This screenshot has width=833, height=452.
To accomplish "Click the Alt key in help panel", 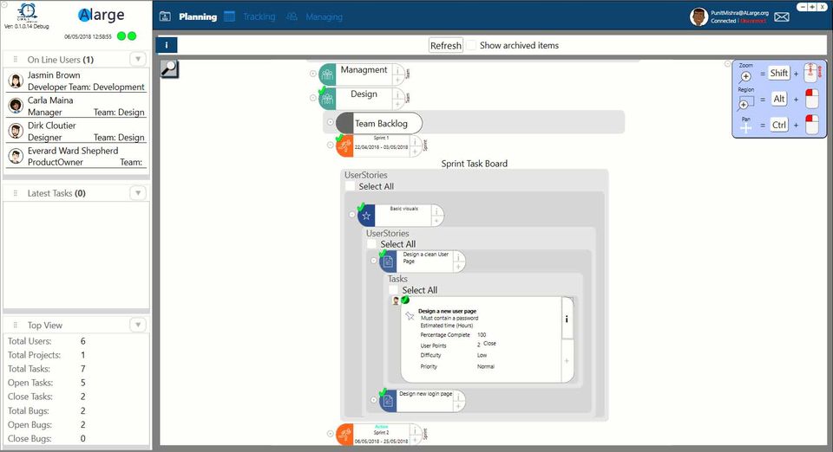I will (x=779, y=99).
